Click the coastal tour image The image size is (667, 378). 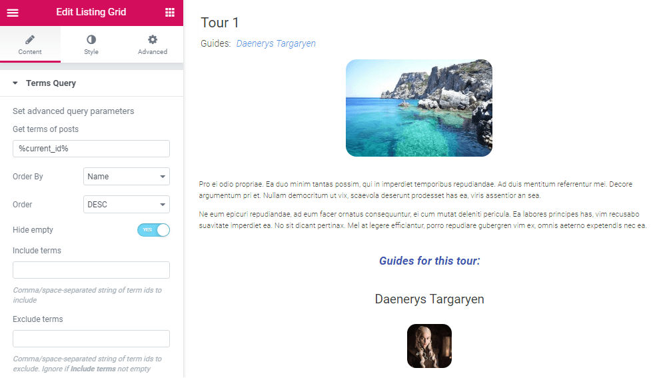click(419, 108)
